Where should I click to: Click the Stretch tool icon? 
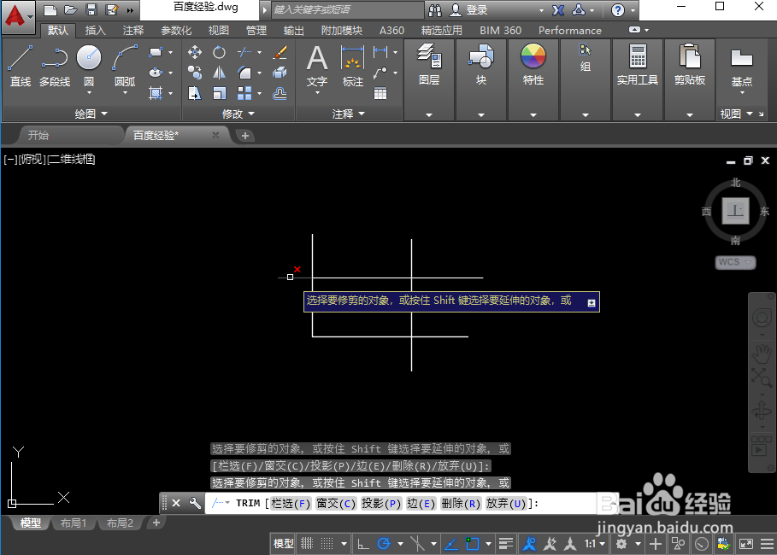pos(195,94)
